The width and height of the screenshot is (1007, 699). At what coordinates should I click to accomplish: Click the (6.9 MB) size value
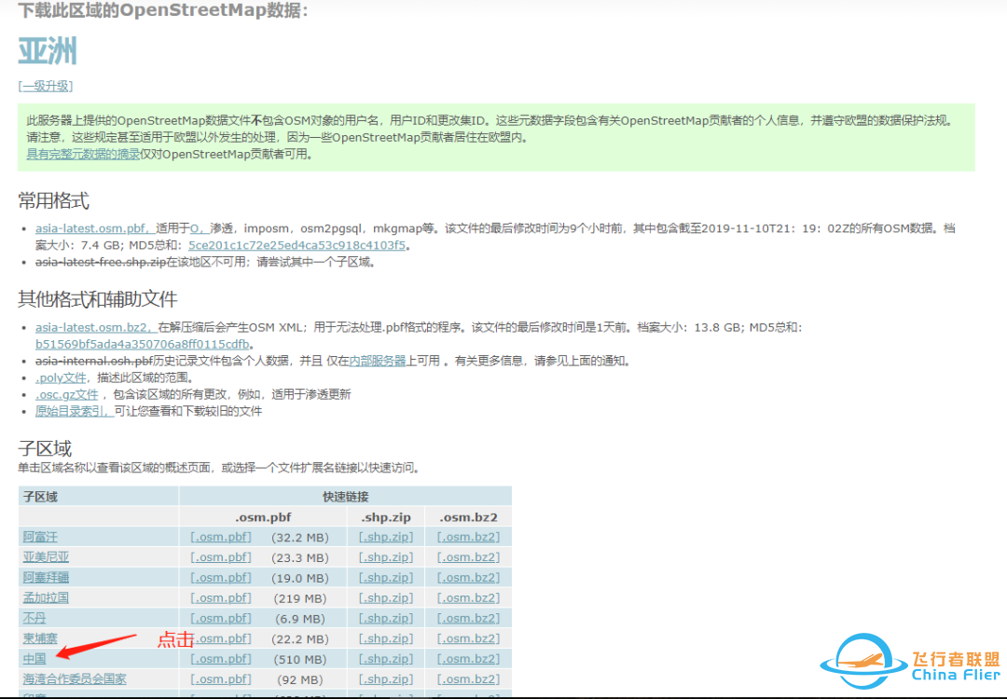pos(300,619)
